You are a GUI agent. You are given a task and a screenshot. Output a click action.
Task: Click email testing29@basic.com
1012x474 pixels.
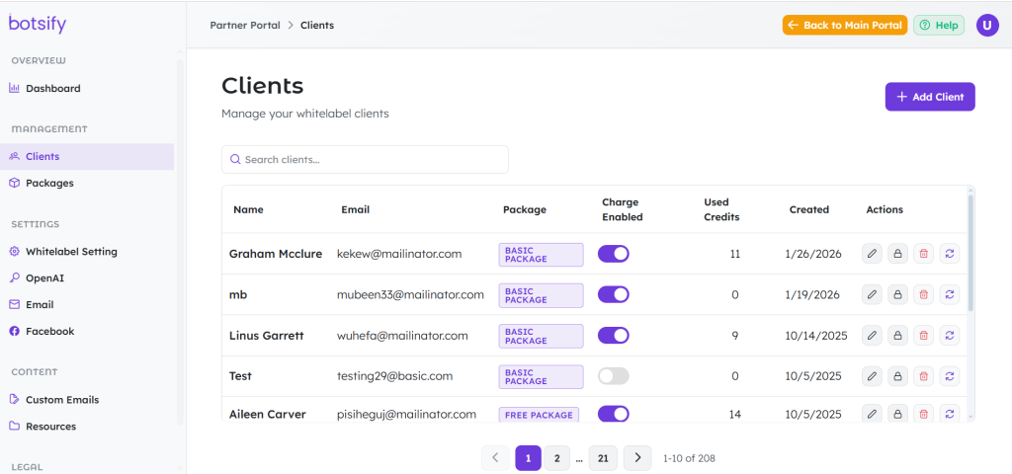pos(395,376)
